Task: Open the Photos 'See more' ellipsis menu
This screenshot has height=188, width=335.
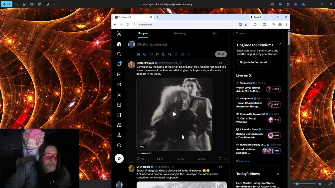Action: [x=55, y=4]
